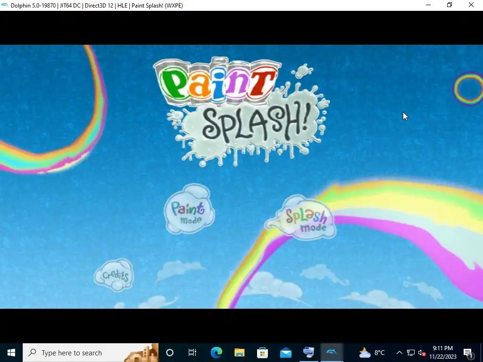Start Paint mode from the cloud button
Viewport: 483px width, 362px height.
point(189,209)
